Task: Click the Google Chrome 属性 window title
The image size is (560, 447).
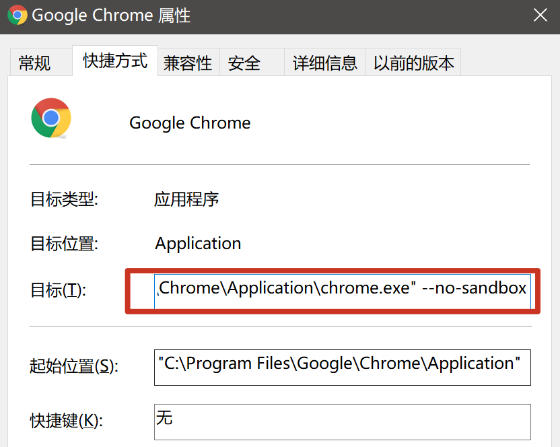Action: pyautogui.click(x=111, y=15)
